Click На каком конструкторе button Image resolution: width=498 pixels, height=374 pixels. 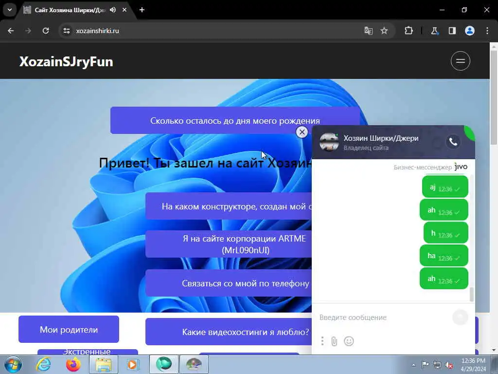229,206
